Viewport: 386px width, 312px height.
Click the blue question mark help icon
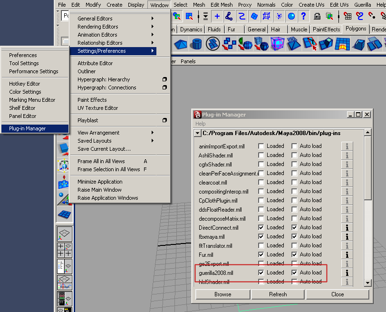point(303,16)
